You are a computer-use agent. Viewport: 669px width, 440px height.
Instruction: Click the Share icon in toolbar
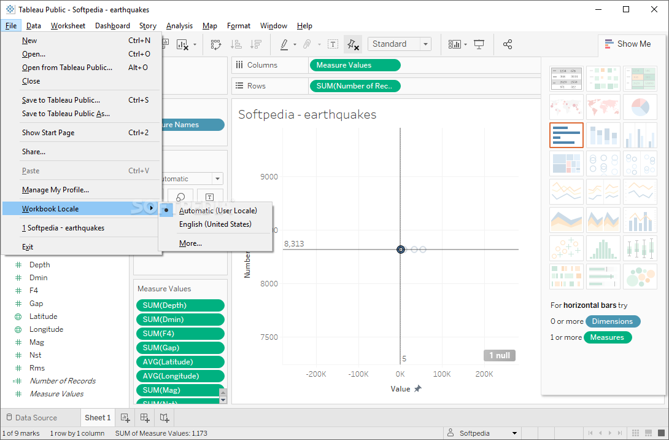508,44
